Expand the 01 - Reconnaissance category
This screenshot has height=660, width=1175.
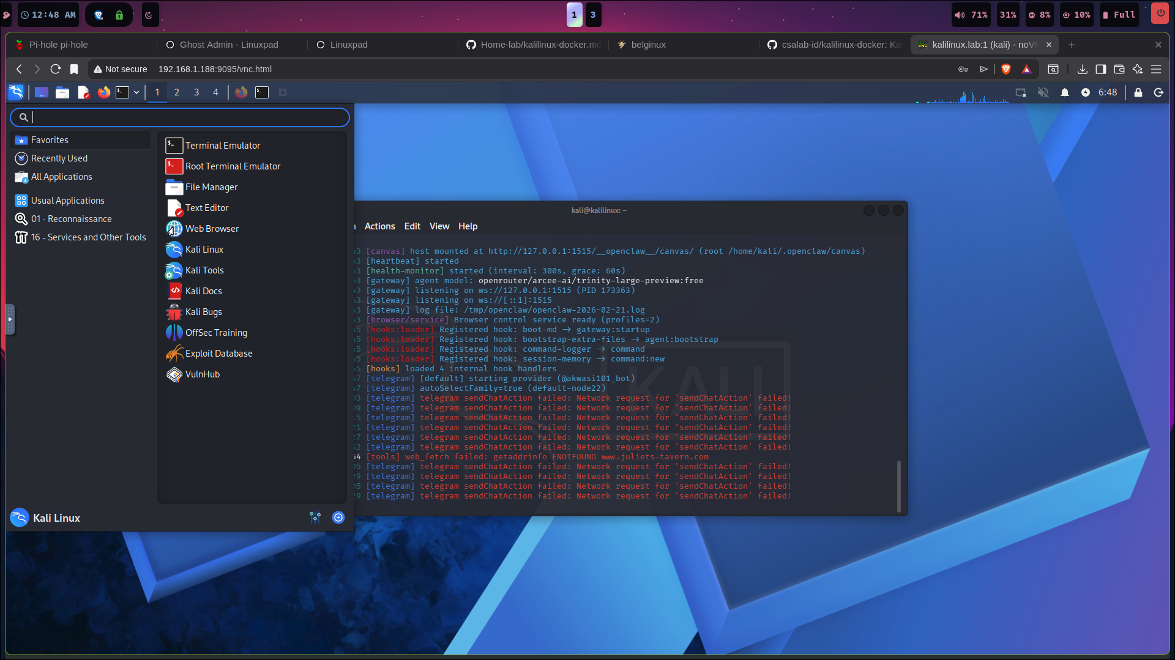72,219
